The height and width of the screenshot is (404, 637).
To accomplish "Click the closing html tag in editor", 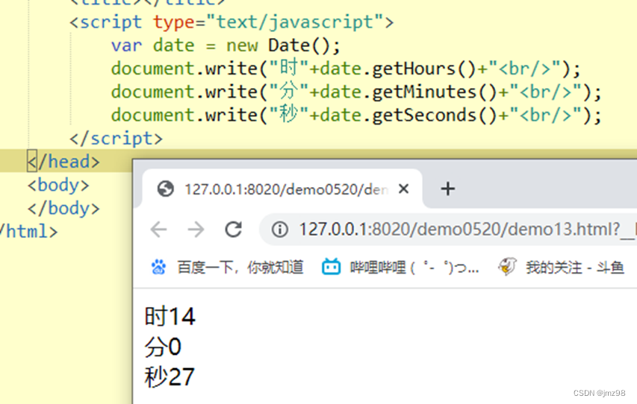I will [28, 232].
